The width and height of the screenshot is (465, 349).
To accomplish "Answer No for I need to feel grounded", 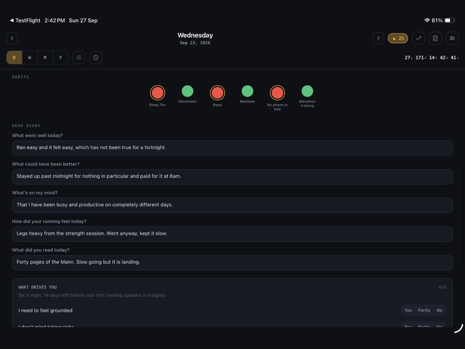I will coord(439,310).
